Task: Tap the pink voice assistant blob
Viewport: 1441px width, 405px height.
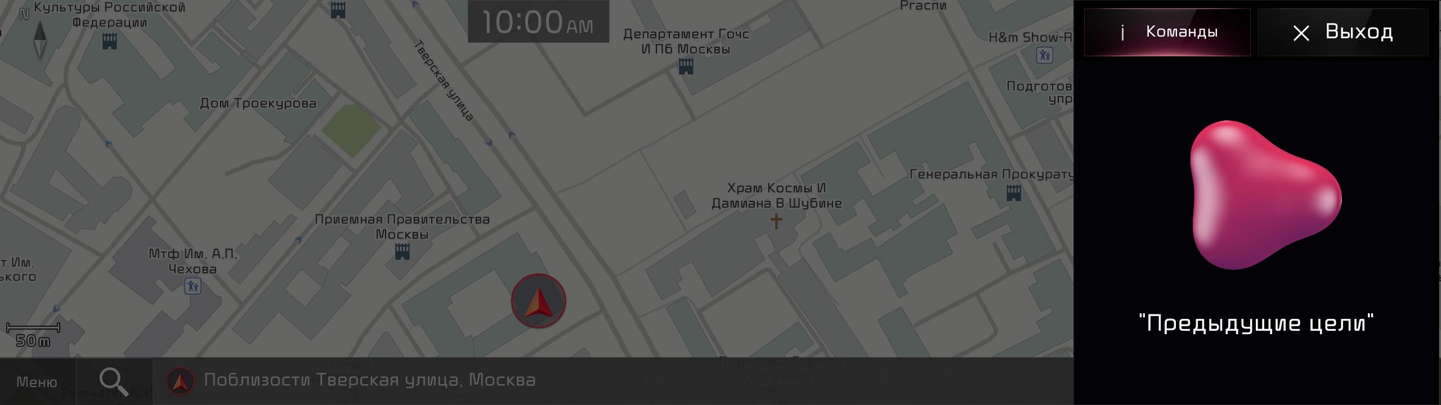Action: click(1265, 195)
